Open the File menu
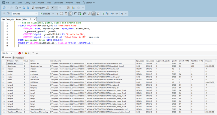 (x=8, y=3)
